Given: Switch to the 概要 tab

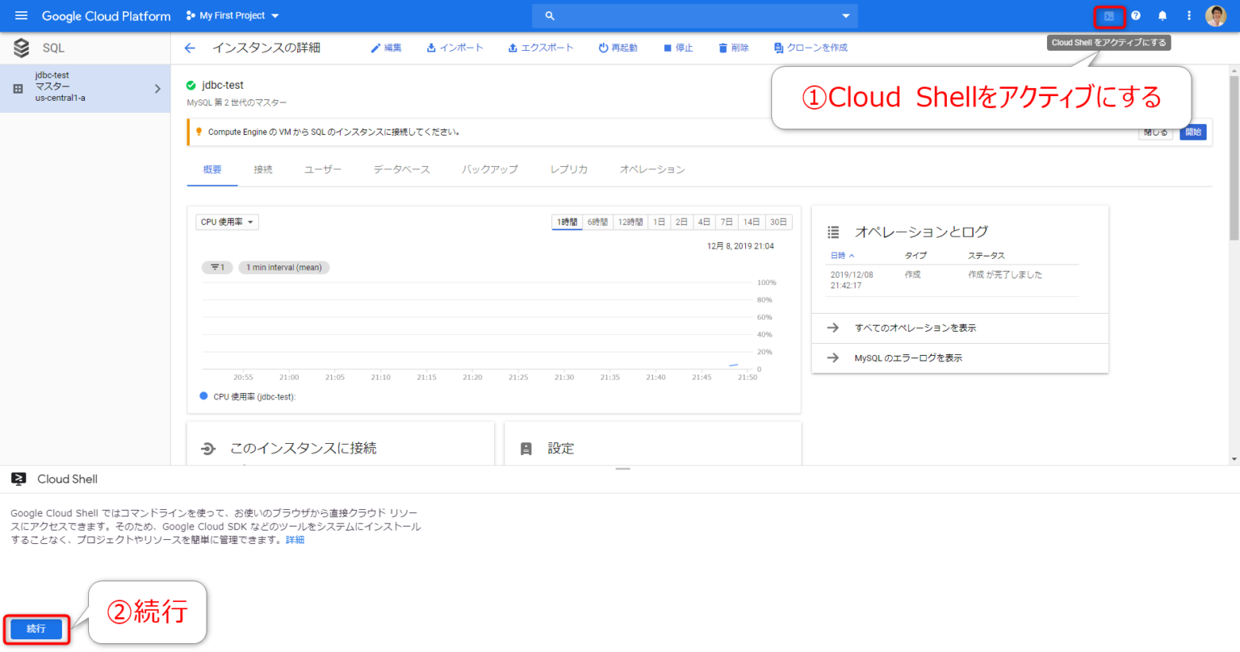Looking at the screenshot, I should tap(212, 169).
